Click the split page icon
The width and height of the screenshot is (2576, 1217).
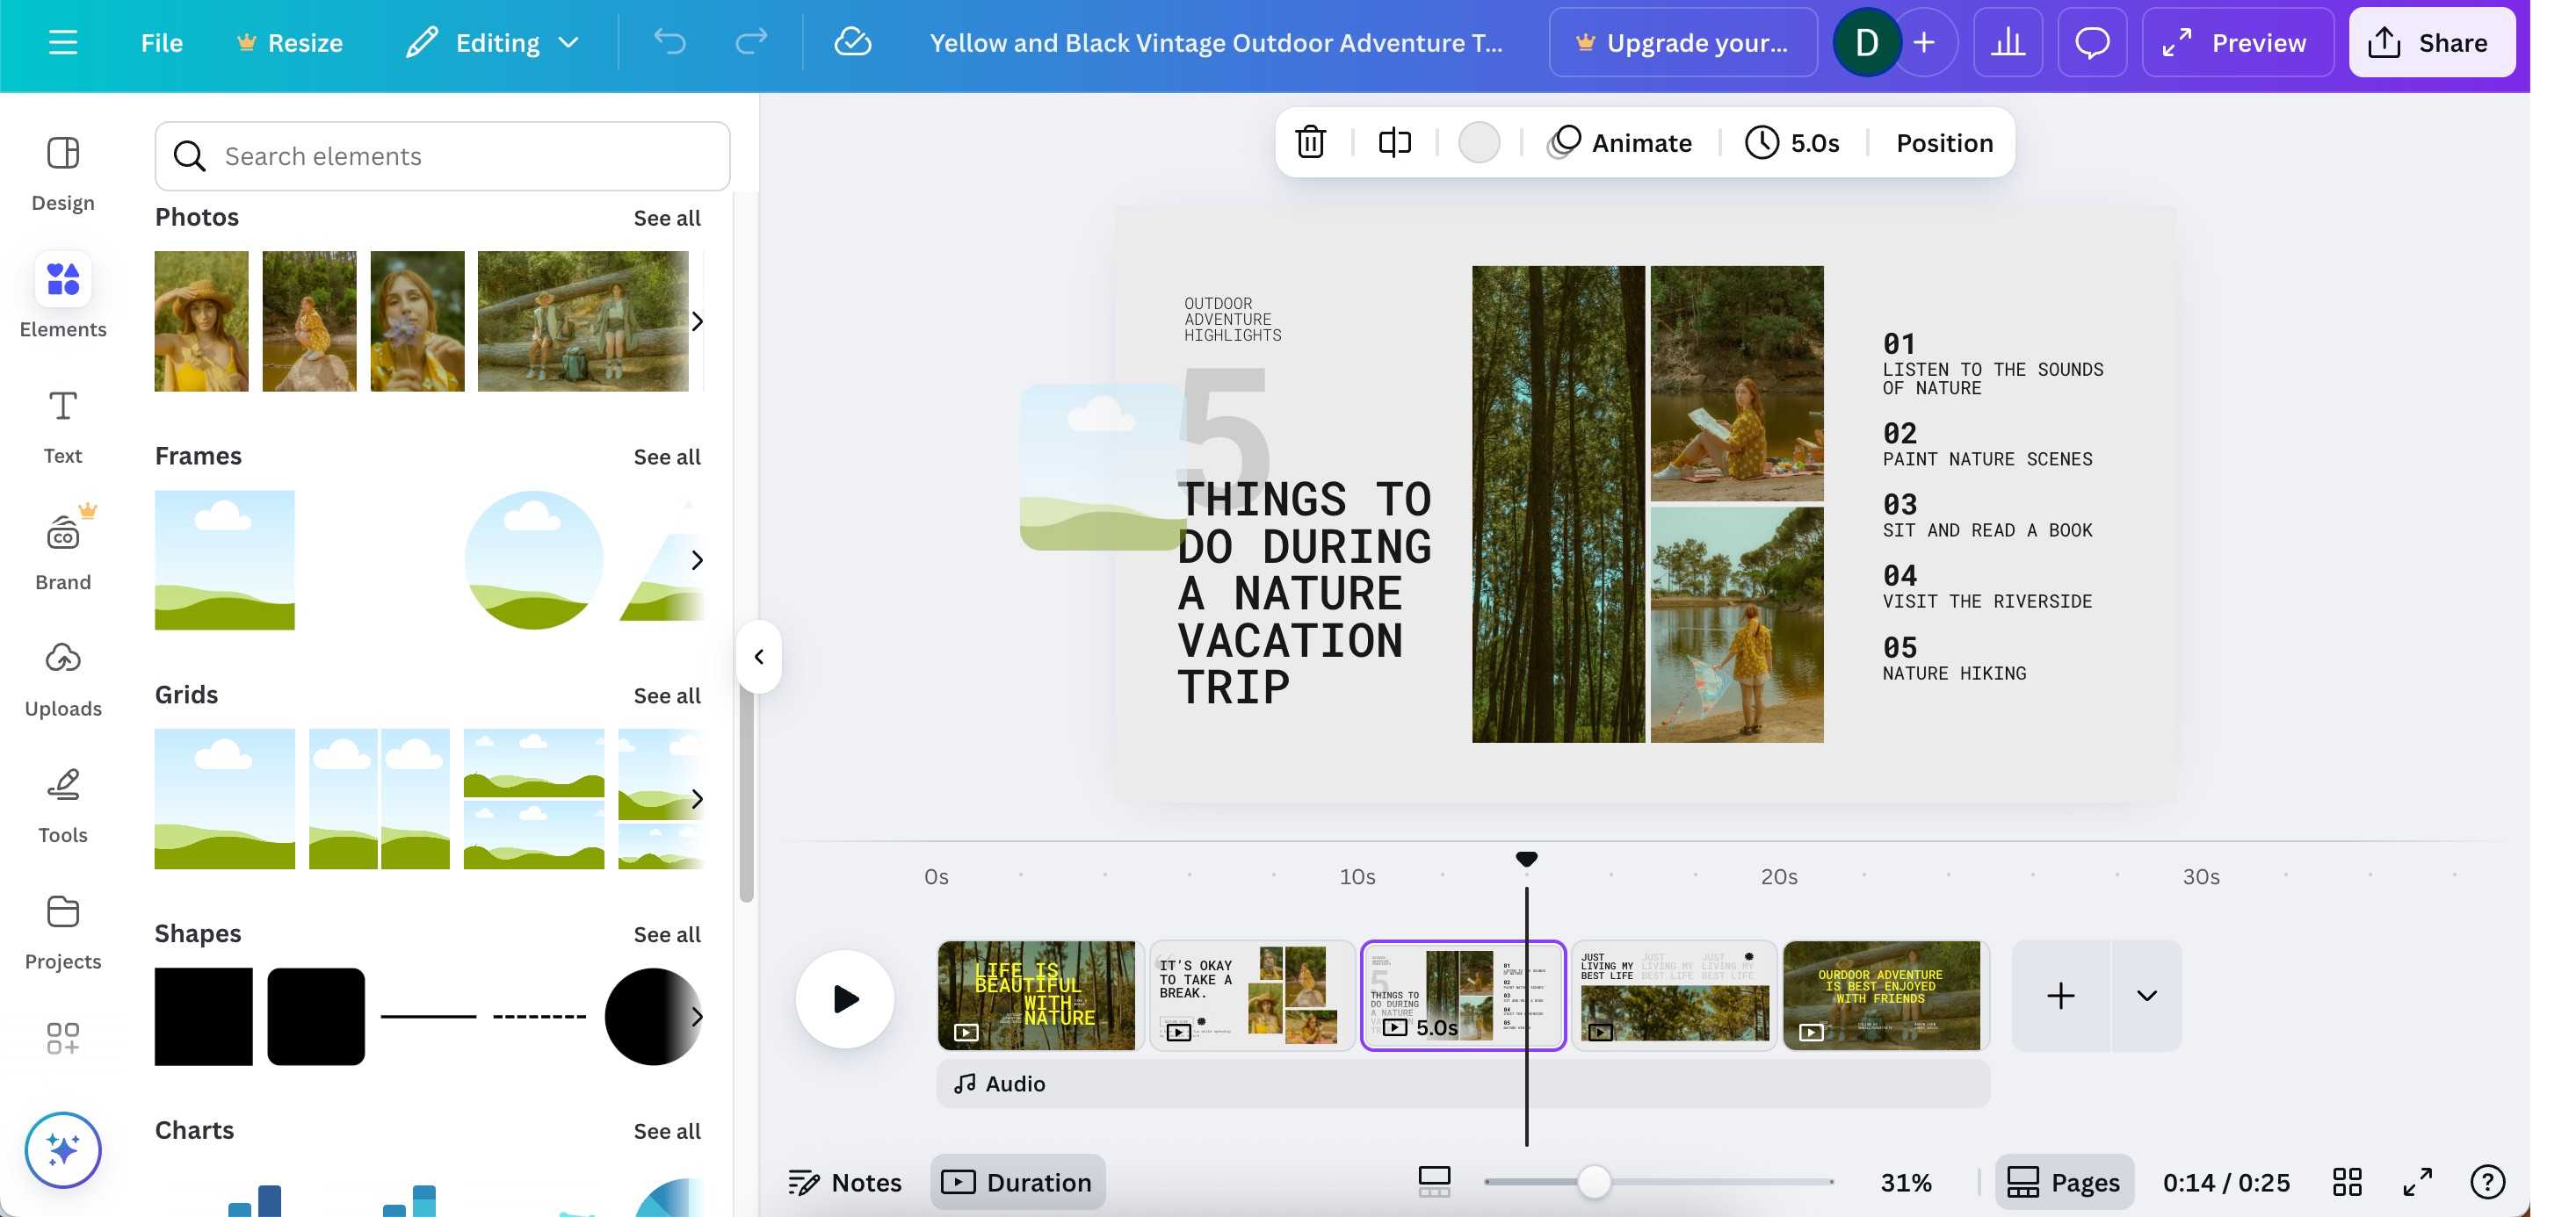pos(1394,143)
